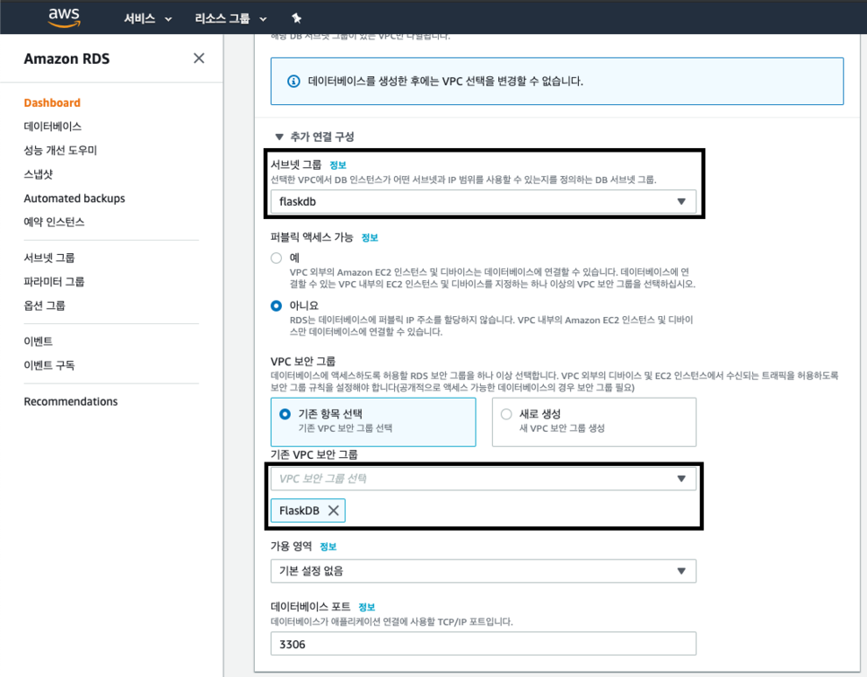Select 아니요 for public access
867x677 pixels.
[276, 306]
